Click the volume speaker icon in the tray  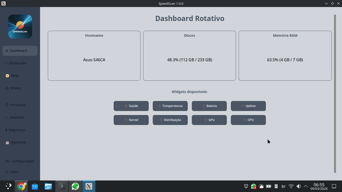point(298,186)
